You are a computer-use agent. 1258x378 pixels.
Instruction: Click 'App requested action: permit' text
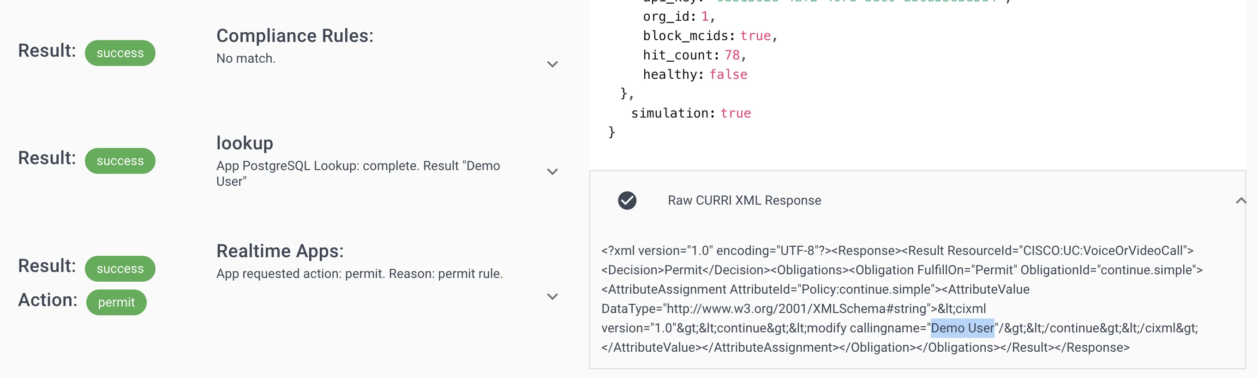[359, 273]
